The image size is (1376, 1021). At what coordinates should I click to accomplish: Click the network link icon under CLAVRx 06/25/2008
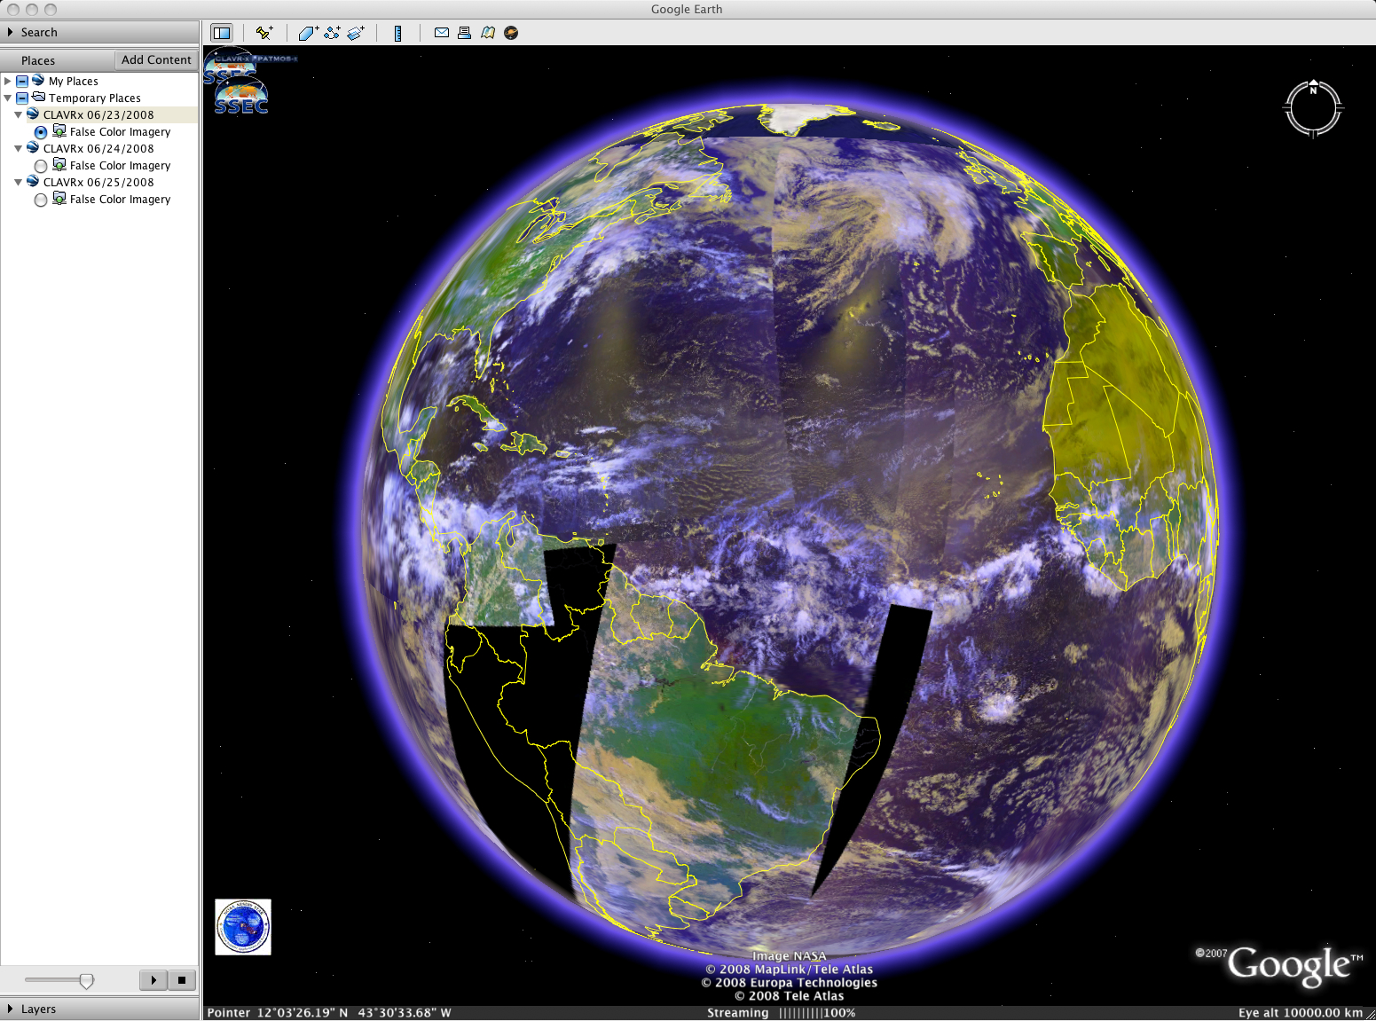(59, 199)
